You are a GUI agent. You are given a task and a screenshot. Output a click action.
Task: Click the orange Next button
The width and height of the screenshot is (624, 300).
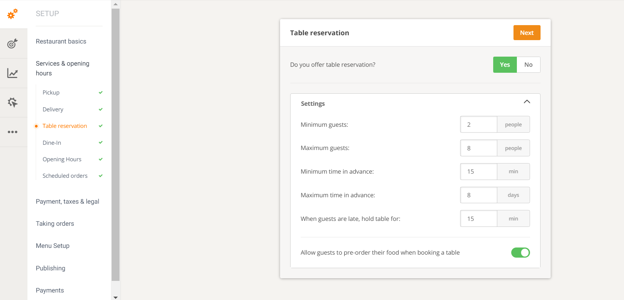click(527, 33)
